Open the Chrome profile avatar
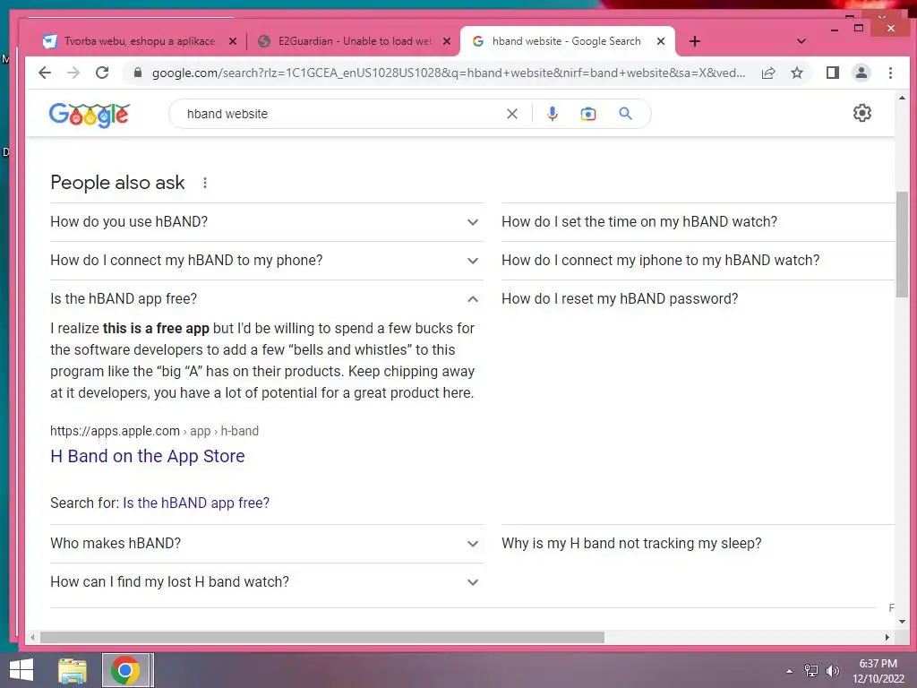This screenshot has width=917, height=688. [x=861, y=73]
